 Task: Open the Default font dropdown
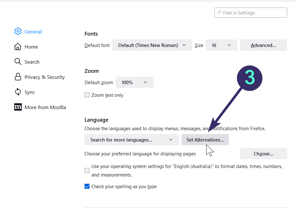[152, 45]
